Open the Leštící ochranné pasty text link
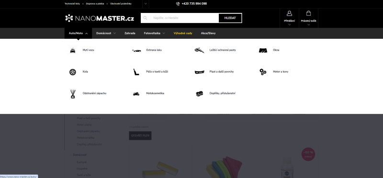The image size is (383, 178). tap(223, 50)
